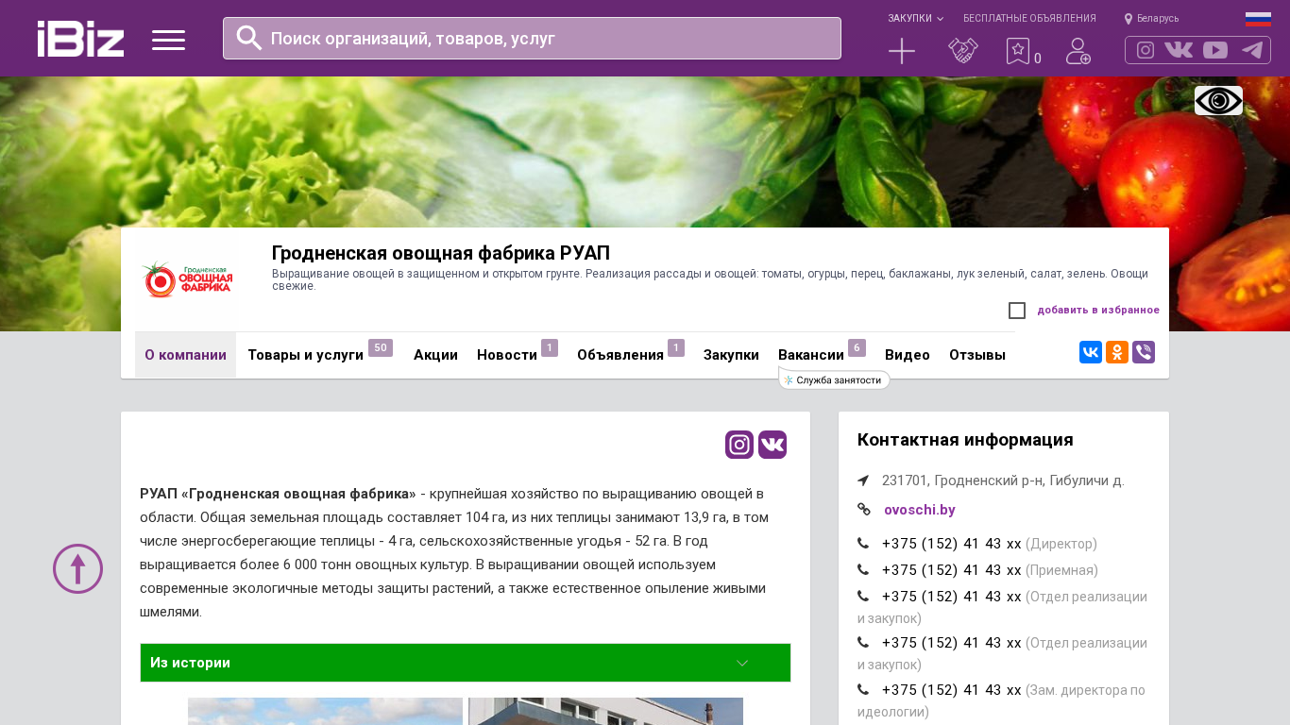
Task: Click the location pin Беларусь
Action: (x=1151, y=18)
